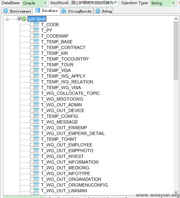Check the T_WG_OUT_ERREMP table checkbox

32,128
